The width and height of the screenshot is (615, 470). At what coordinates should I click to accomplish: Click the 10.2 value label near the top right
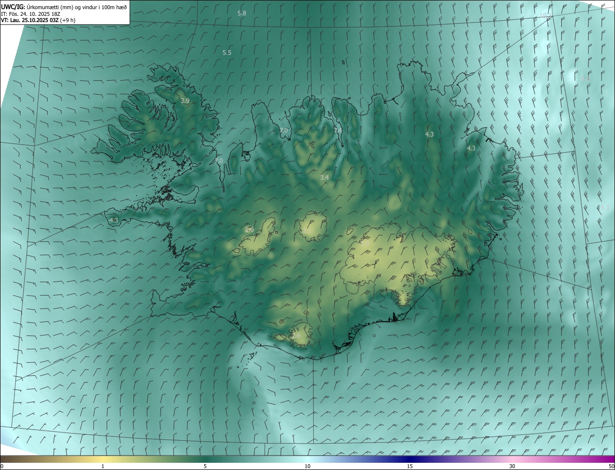(545, 16)
